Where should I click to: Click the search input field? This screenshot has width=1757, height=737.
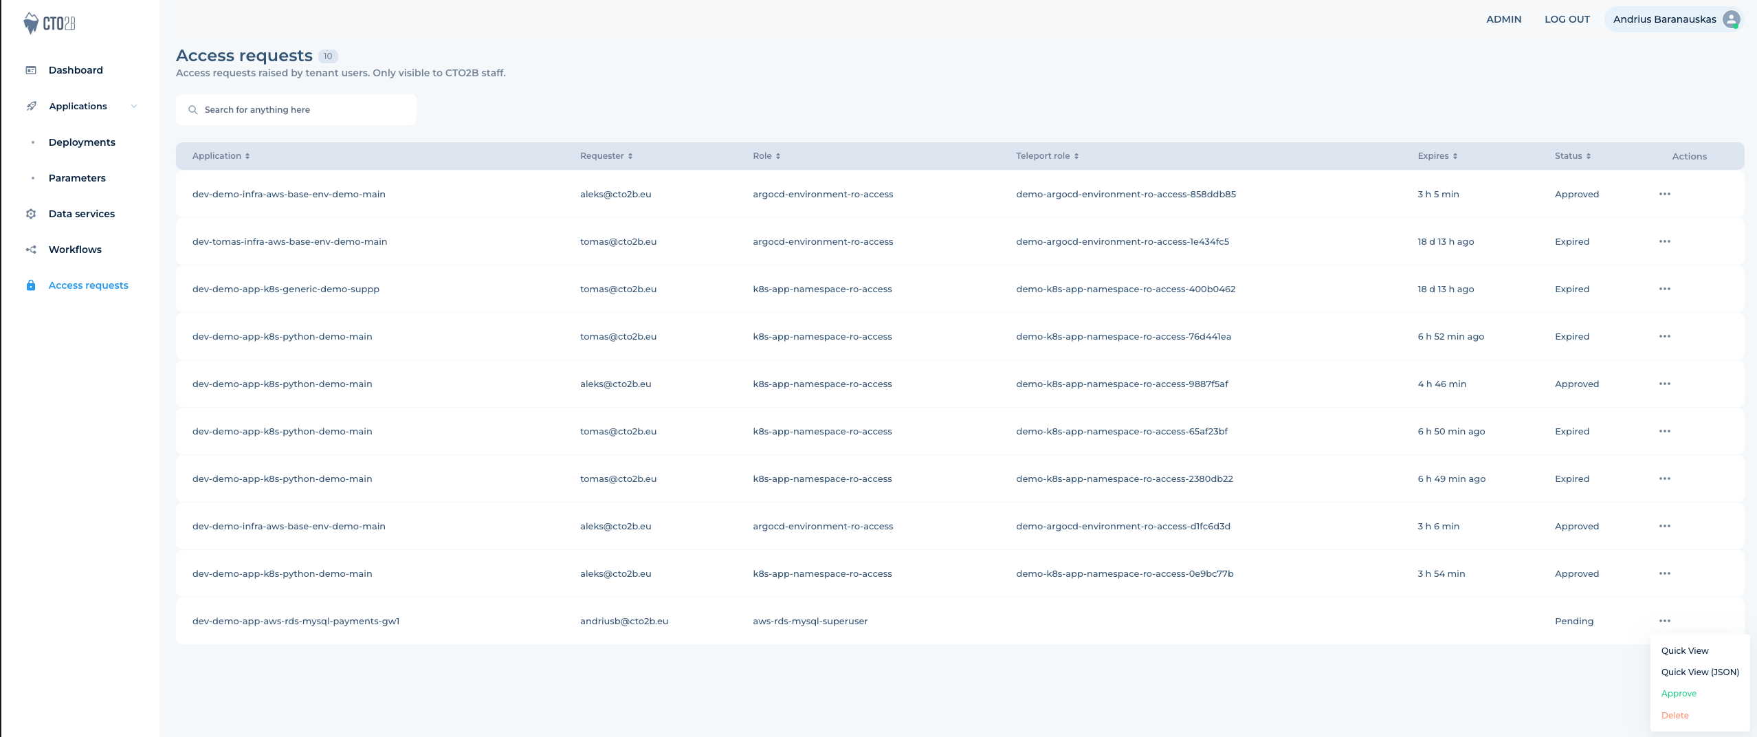point(296,109)
